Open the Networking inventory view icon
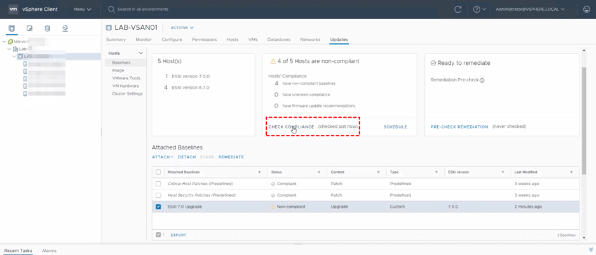Viewport: 596px width, 255px height. coord(65,29)
